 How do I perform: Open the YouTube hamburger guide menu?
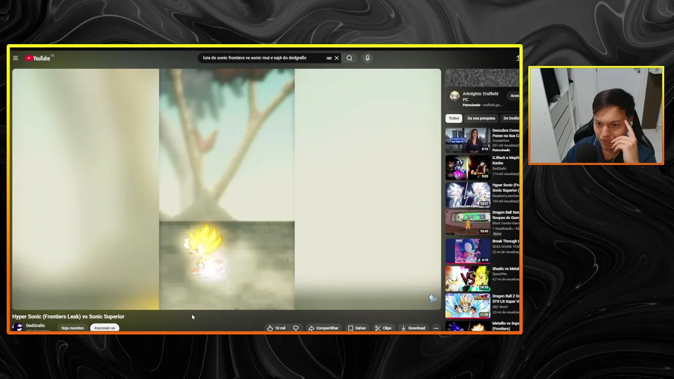click(15, 58)
